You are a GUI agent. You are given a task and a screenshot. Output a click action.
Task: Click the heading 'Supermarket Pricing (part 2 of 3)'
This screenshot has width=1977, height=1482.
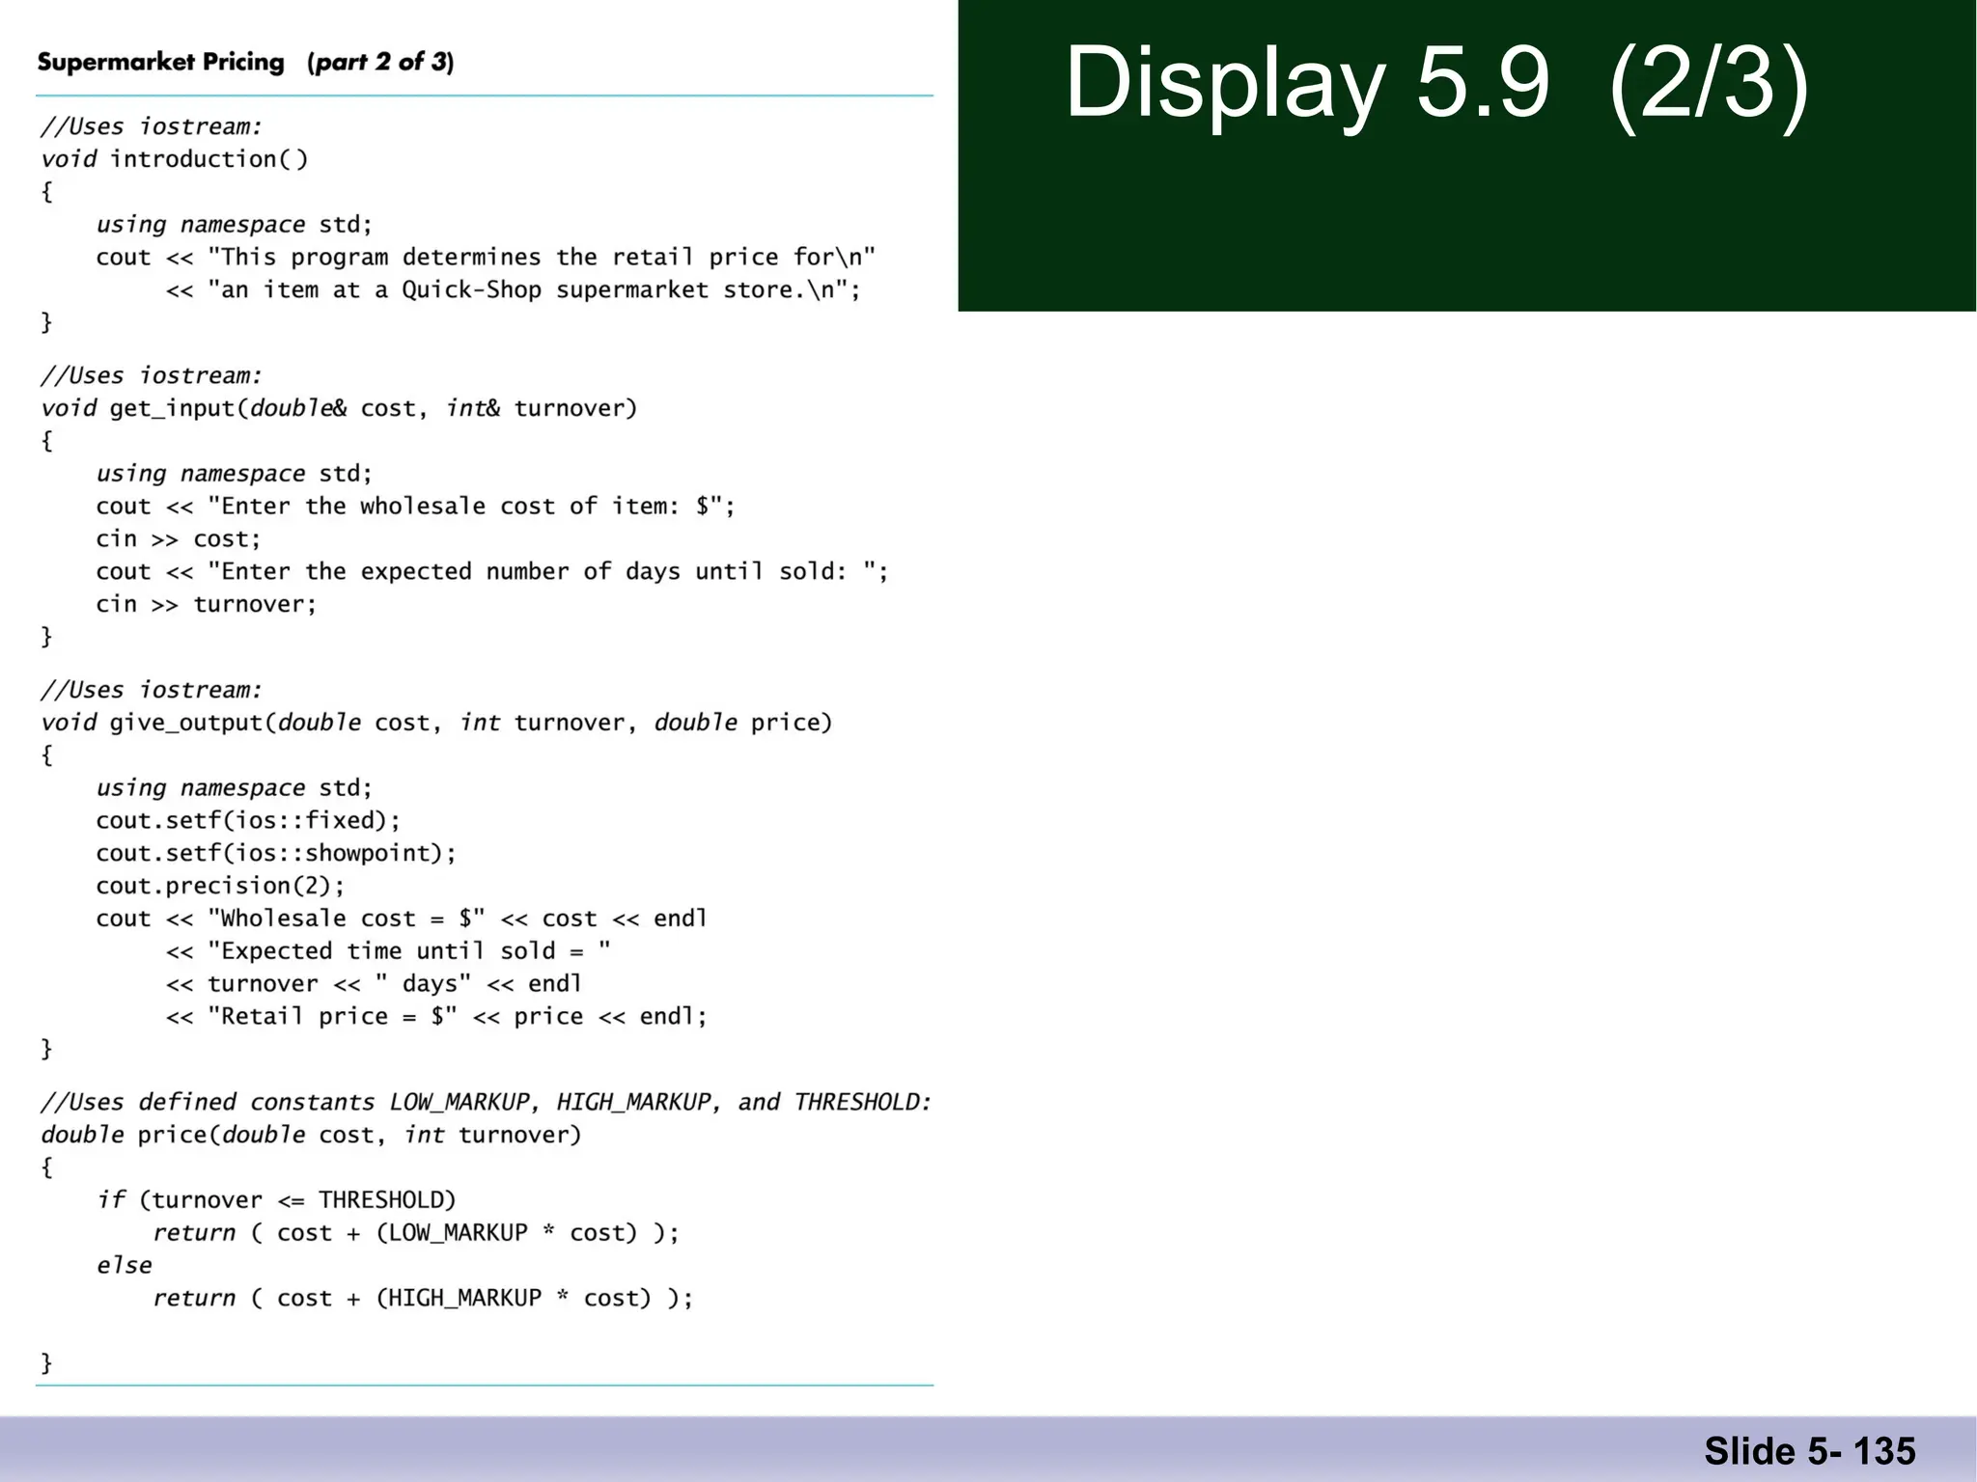click(x=245, y=63)
